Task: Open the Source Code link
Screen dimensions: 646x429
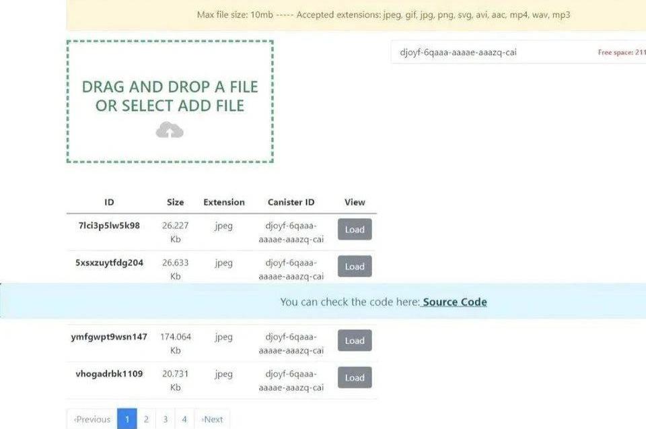Action: (x=454, y=302)
